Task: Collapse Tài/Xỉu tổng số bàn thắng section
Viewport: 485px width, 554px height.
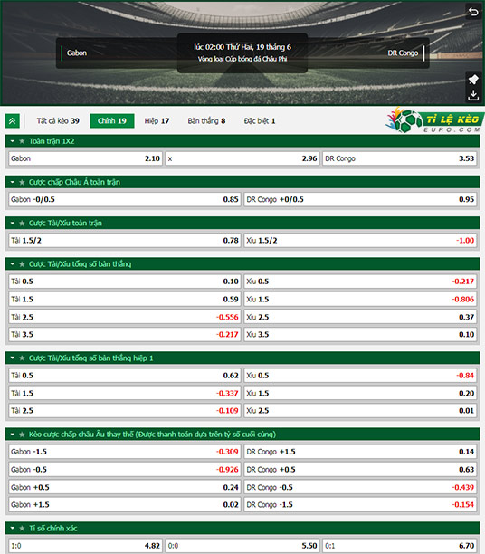Action: click(x=13, y=264)
